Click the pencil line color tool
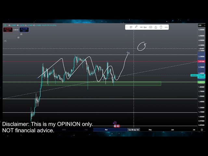 click(136, 27)
